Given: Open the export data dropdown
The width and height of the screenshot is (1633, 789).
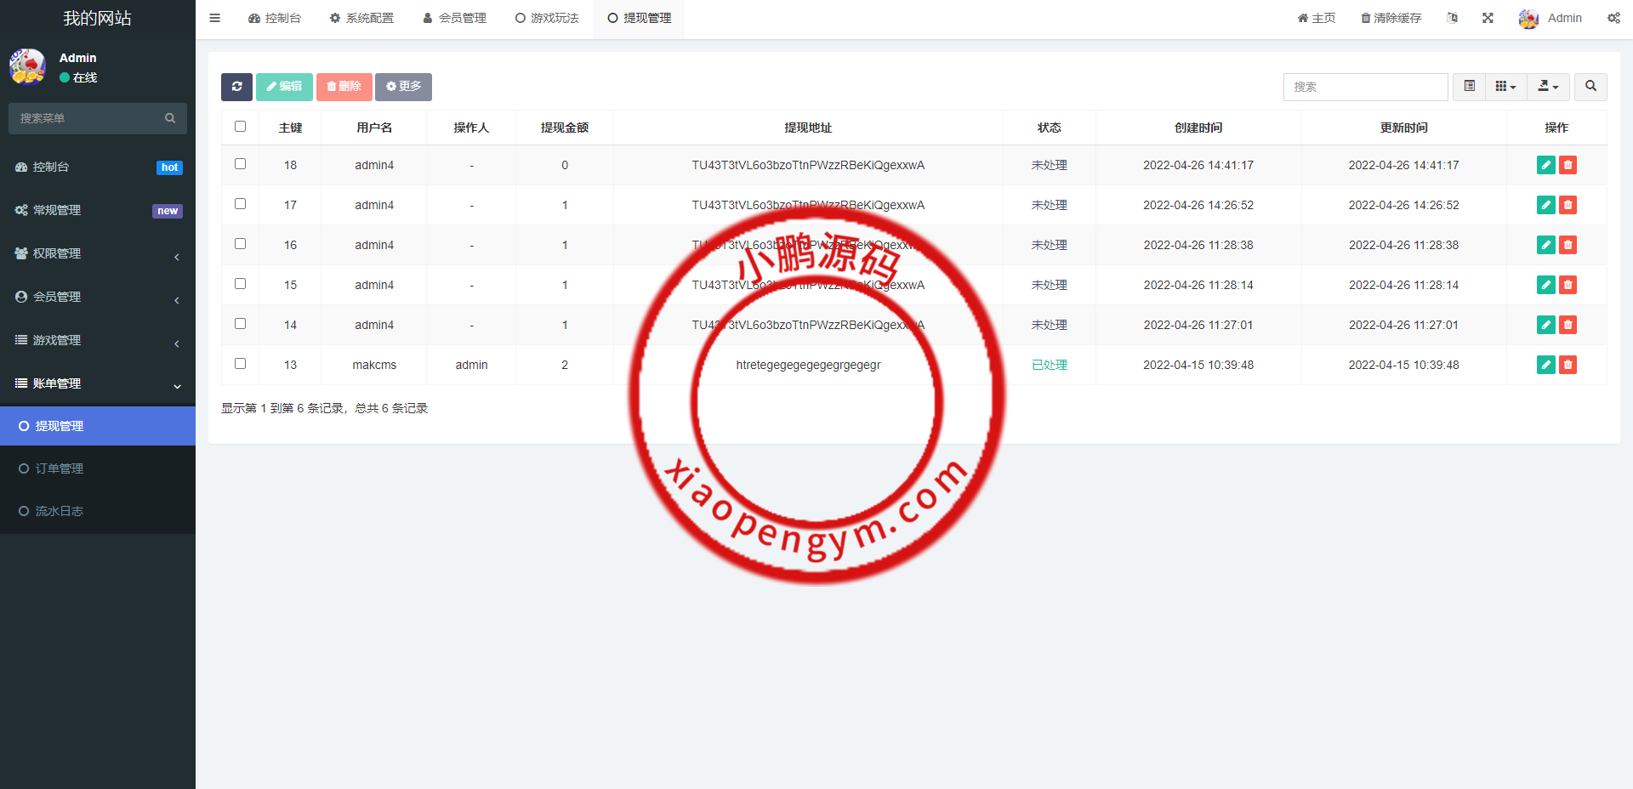Looking at the screenshot, I should (x=1548, y=87).
